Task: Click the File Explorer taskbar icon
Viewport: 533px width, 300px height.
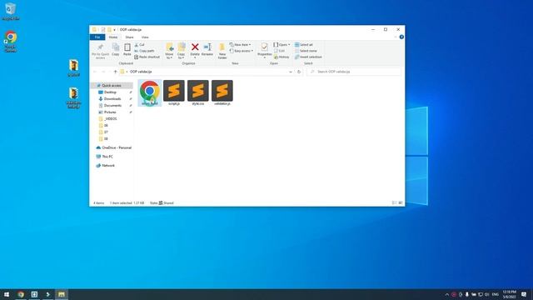Action: tap(61, 294)
